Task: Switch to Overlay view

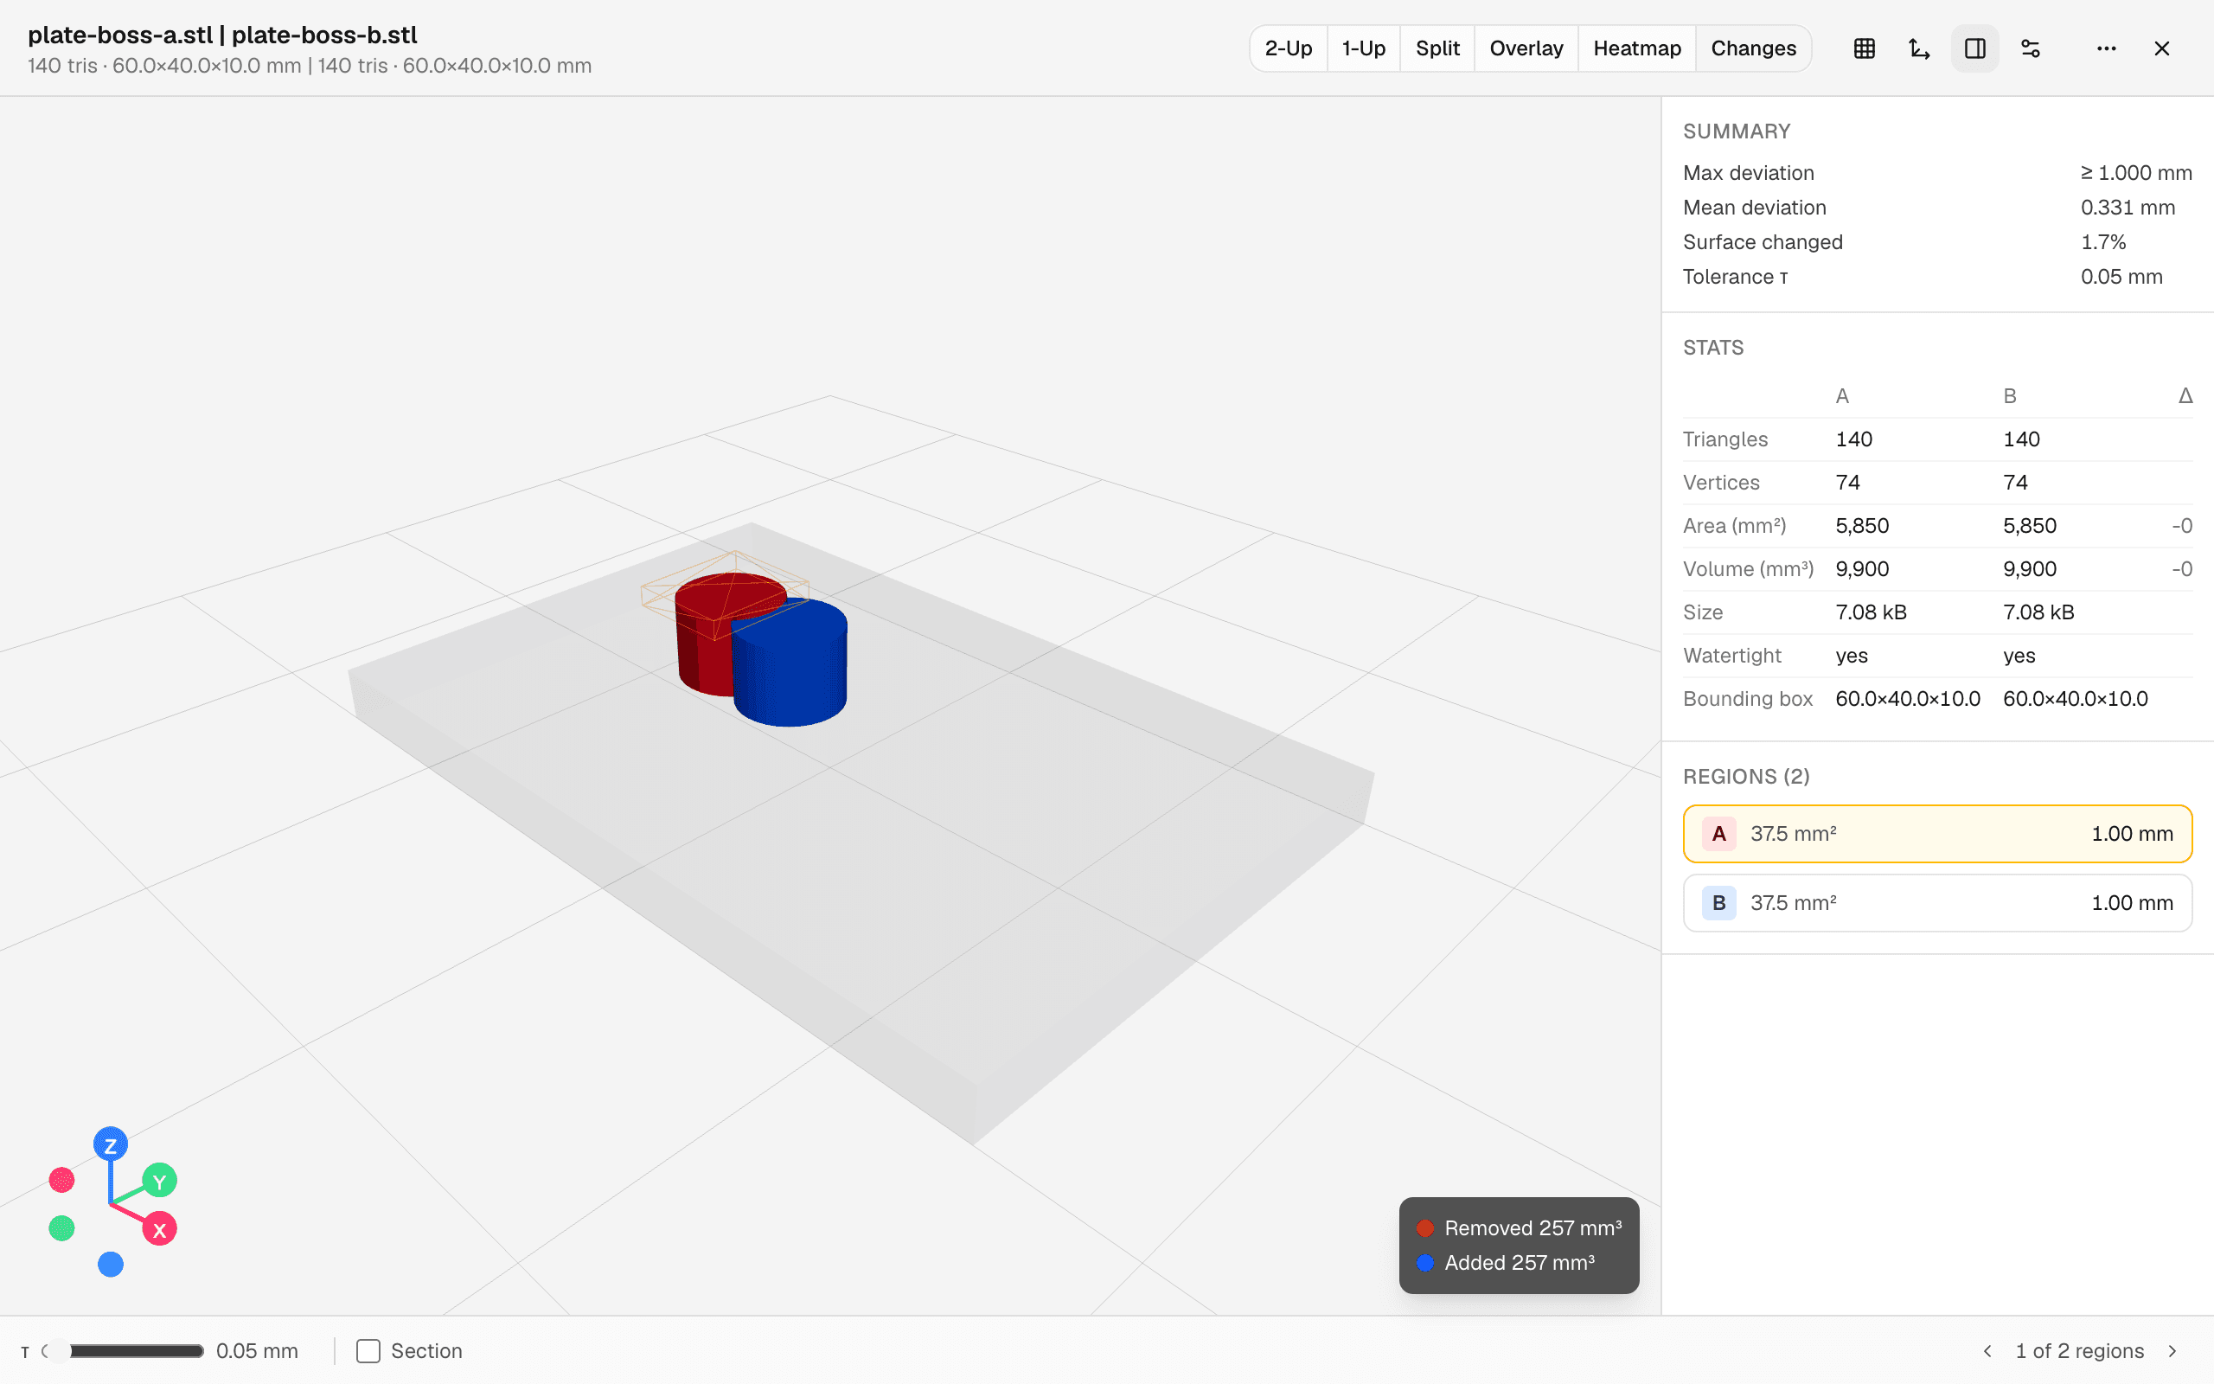Action: pyautogui.click(x=1526, y=48)
